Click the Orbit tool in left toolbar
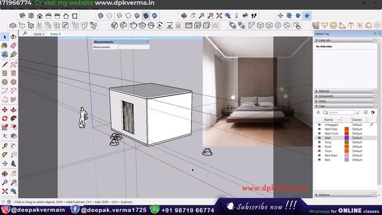Image resolution: width=382 pixels, height=215 pixels. pyautogui.click(x=5, y=174)
